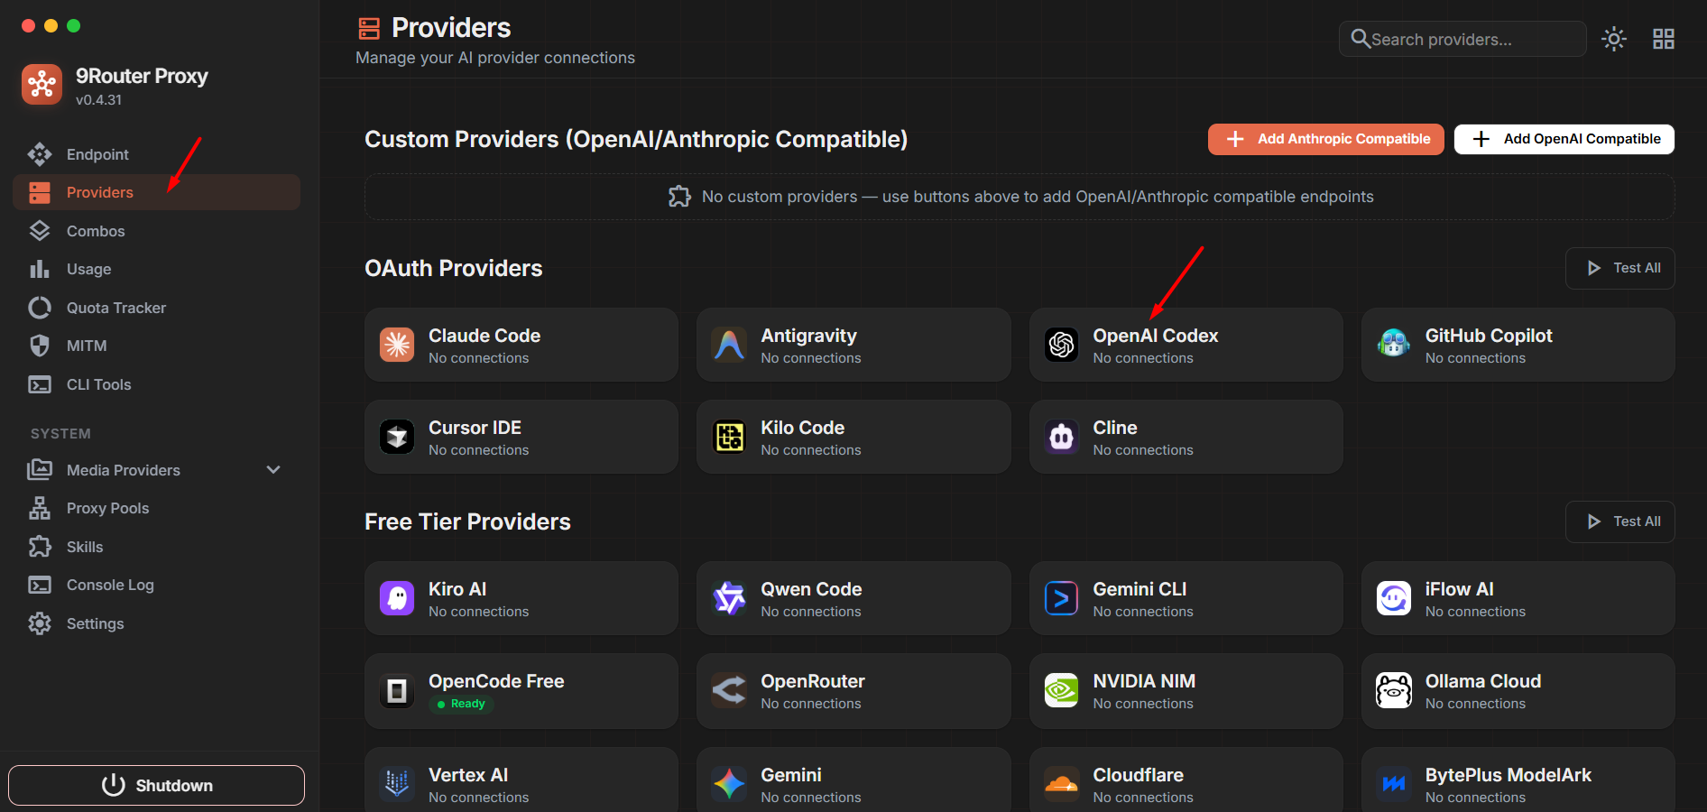
Task: Click the Kiro AI ghost icon
Action: (397, 598)
